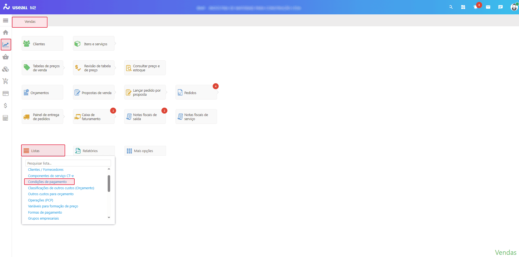This screenshot has height=257, width=519.
Task: Open the Pedidos tile
Action: (196, 93)
